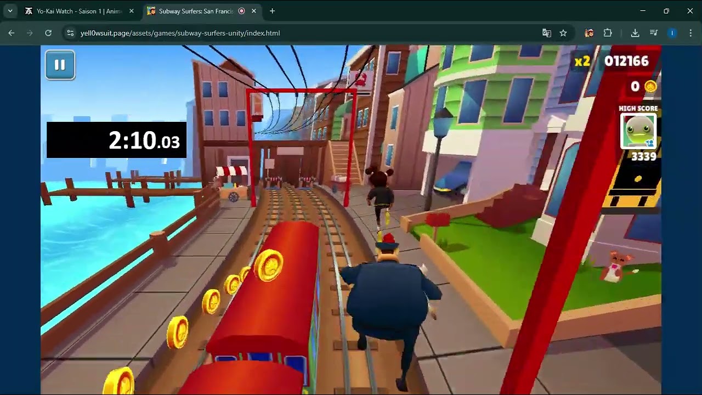The width and height of the screenshot is (702, 395).
Task: View site information icon
Action: (x=70, y=33)
